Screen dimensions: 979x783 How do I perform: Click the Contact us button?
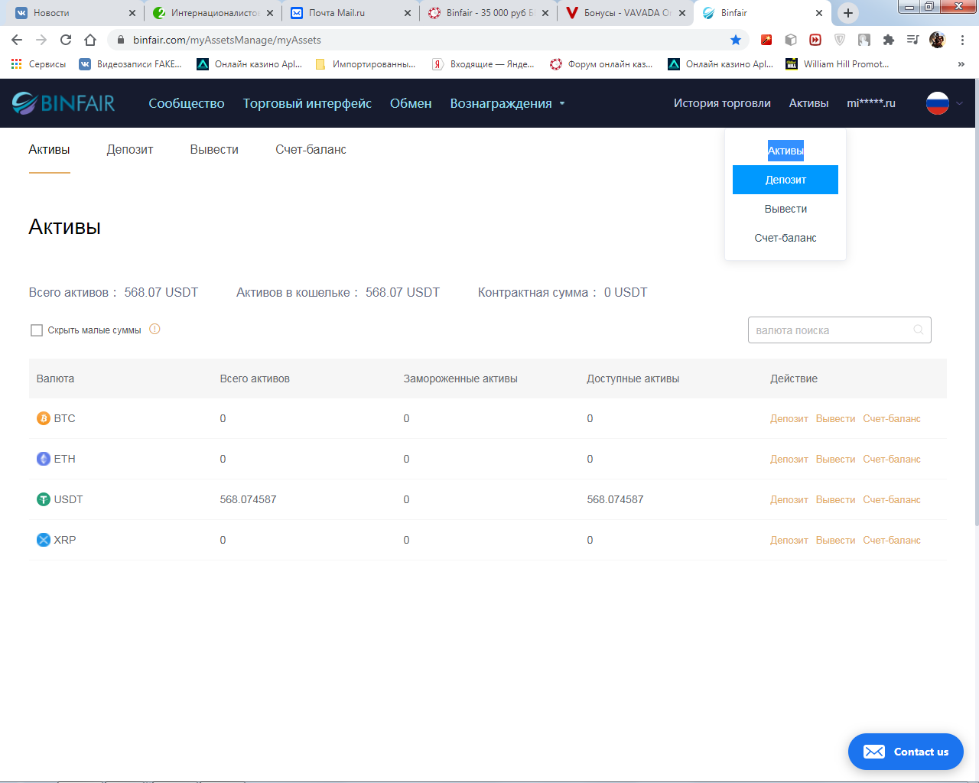tap(906, 752)
